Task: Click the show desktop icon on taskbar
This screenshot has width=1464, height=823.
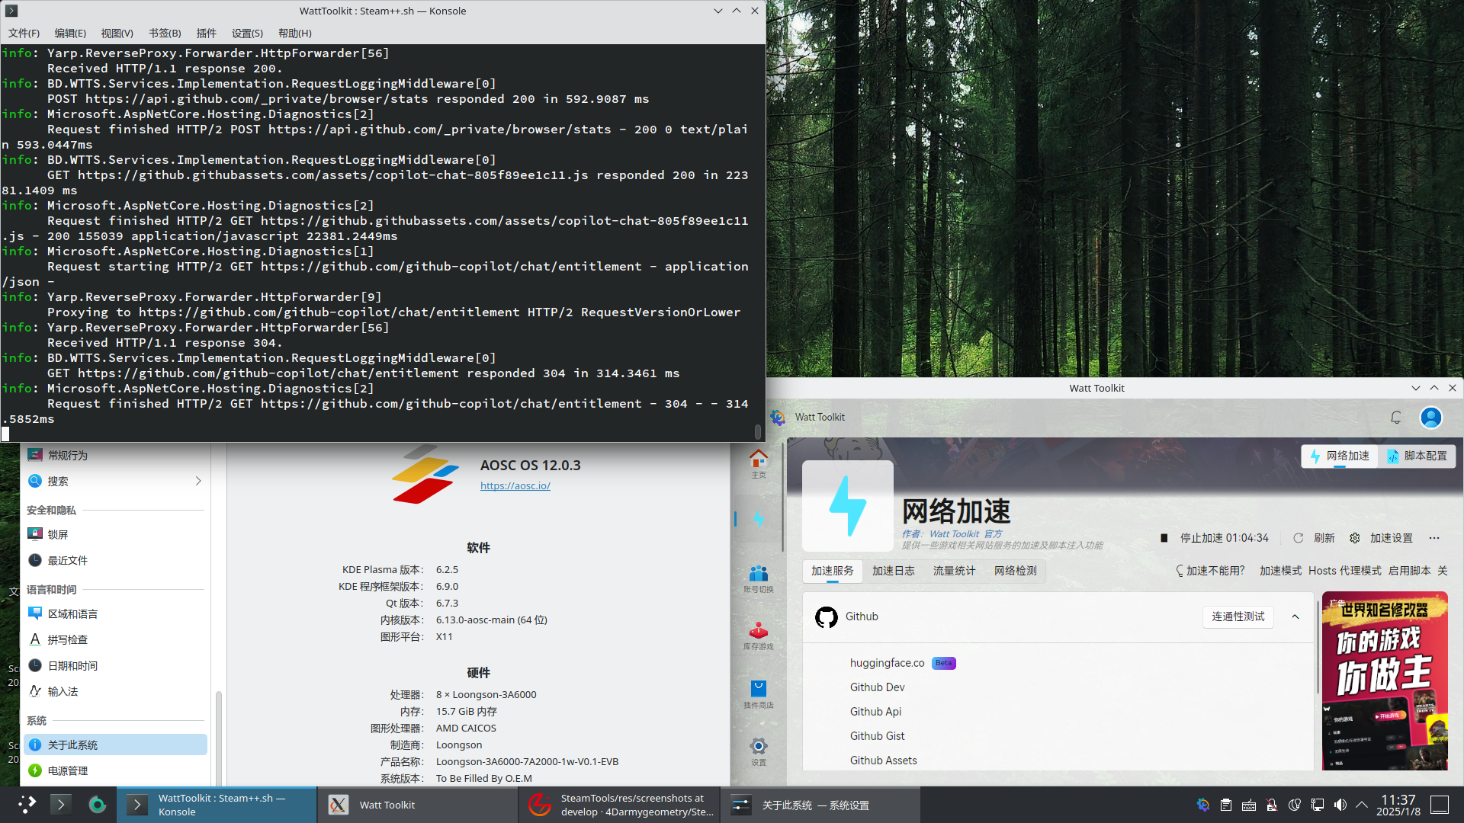Action: 1440,805
